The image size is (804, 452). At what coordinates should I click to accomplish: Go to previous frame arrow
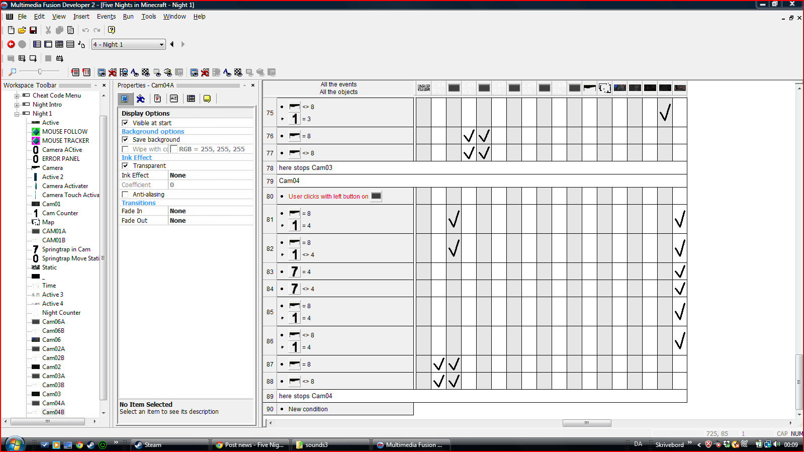coord(172,44)
